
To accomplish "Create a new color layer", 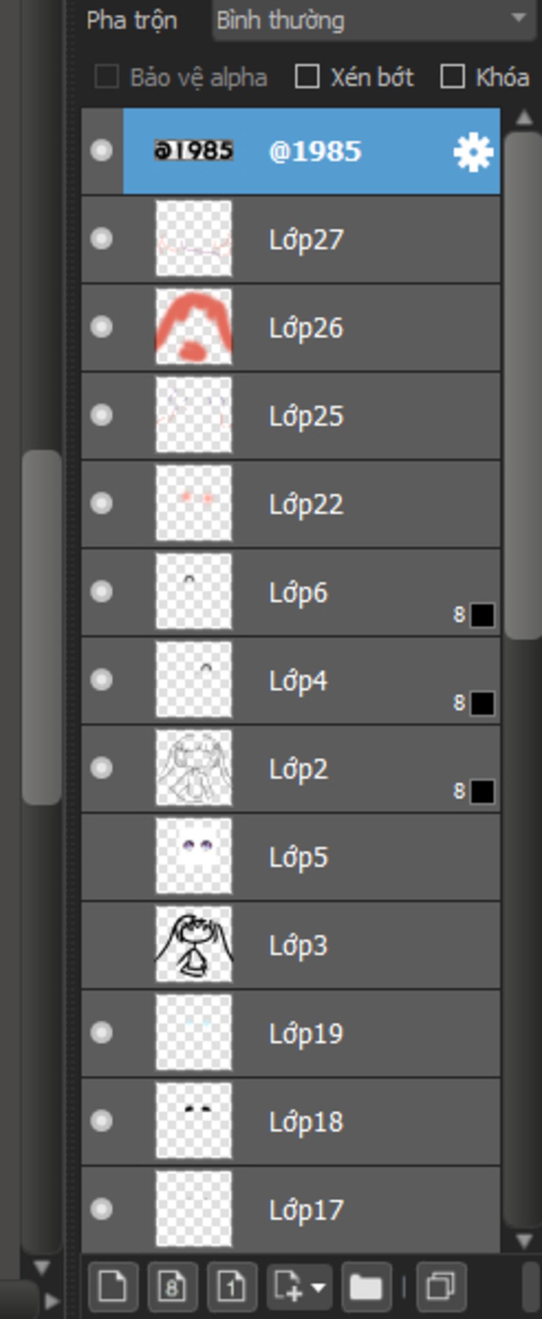I will click(x=113, y=1286).
